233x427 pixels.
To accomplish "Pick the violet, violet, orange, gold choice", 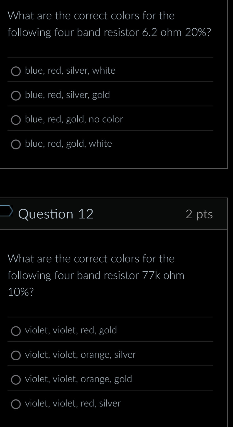I will (16, 380).
